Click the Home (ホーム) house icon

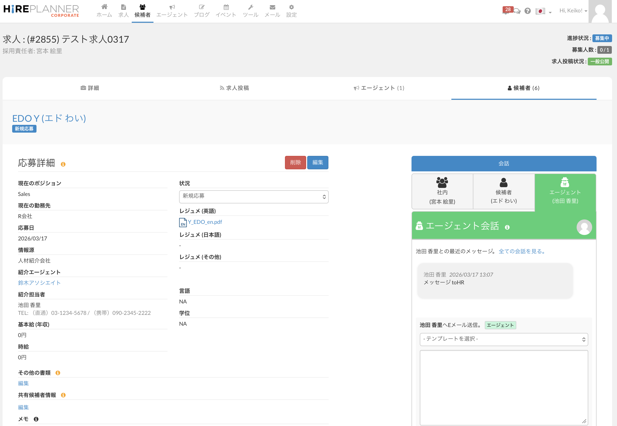104,7
